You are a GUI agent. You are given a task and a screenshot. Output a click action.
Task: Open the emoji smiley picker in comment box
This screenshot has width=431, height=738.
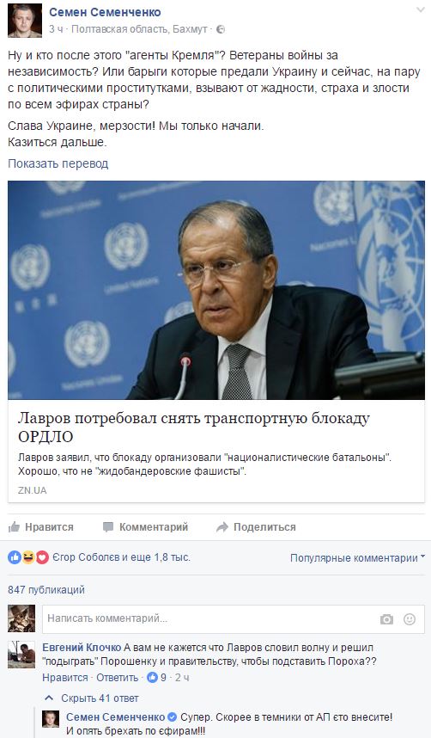(x=410, y=619)
